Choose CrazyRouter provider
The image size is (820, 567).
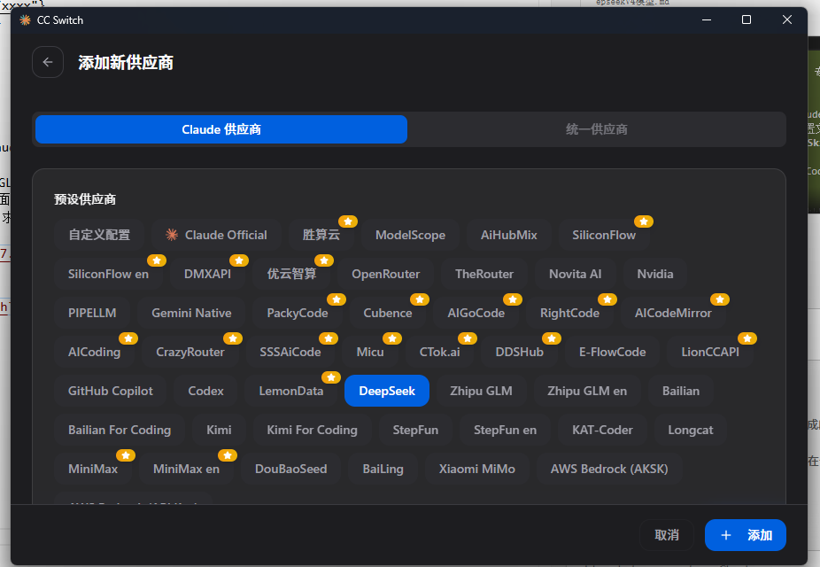[190, 352]
